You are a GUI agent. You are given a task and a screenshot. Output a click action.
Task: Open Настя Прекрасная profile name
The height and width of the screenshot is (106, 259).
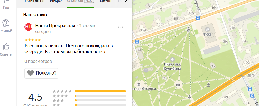[55, 26]
